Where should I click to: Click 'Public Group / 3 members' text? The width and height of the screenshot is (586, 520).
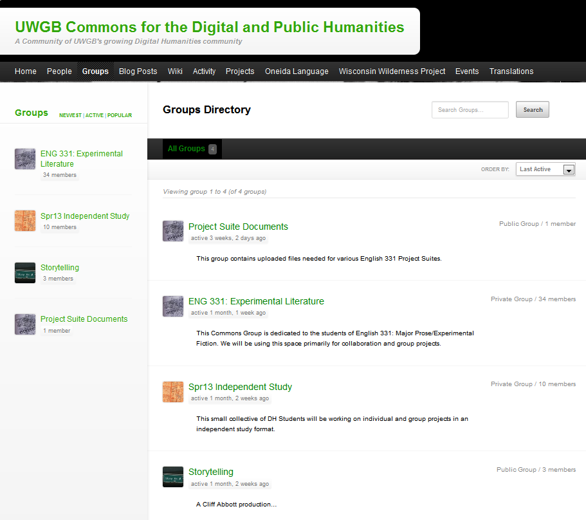click(536, 470)
